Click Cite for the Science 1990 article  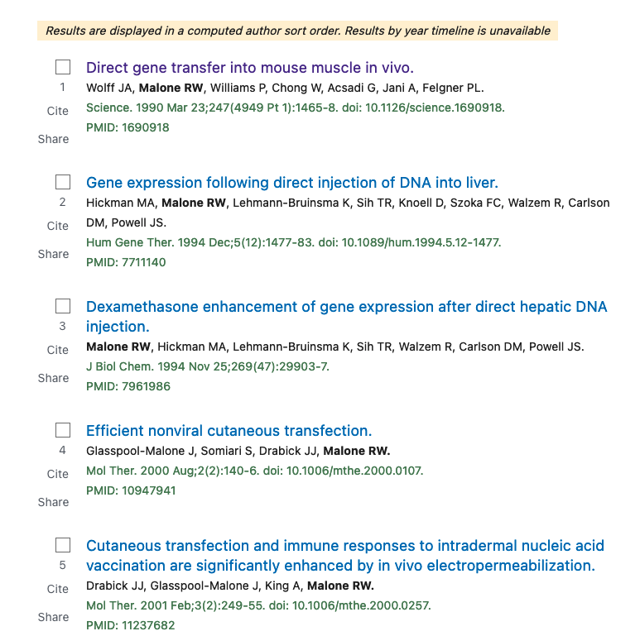click(58, 111)
